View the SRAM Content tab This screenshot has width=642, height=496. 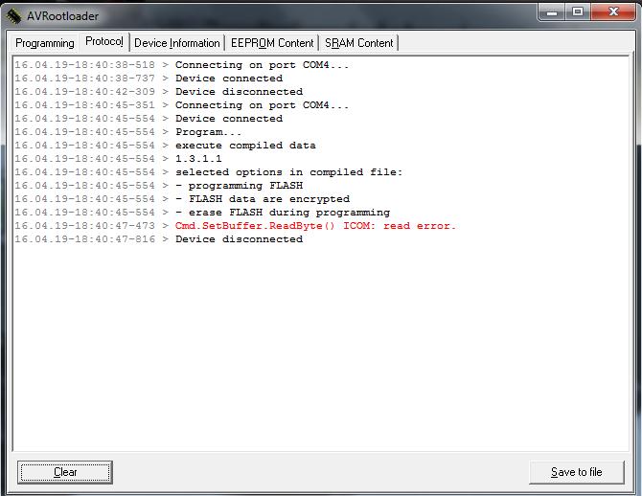pos(358,43)
